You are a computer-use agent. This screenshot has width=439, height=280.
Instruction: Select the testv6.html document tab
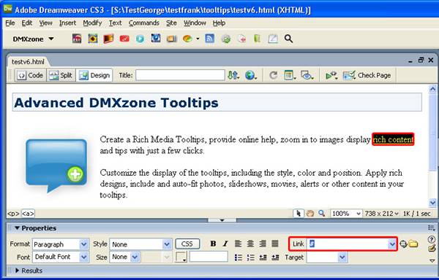tap(28, 62)
